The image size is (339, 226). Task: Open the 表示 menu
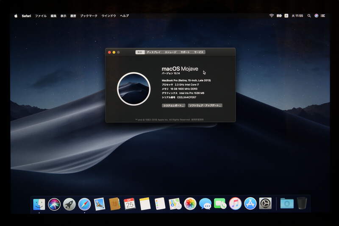click(63, 16)
